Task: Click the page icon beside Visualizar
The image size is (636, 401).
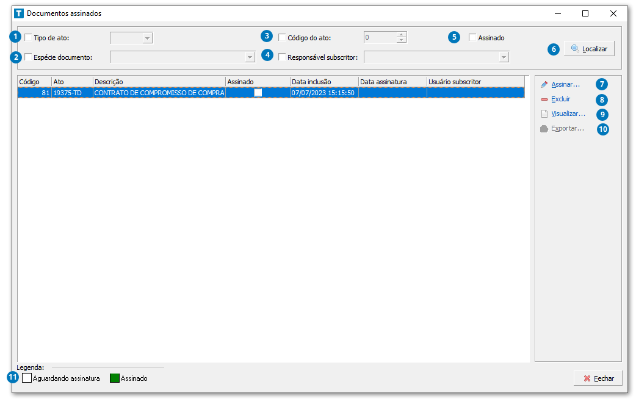Action: coord(544,114)
